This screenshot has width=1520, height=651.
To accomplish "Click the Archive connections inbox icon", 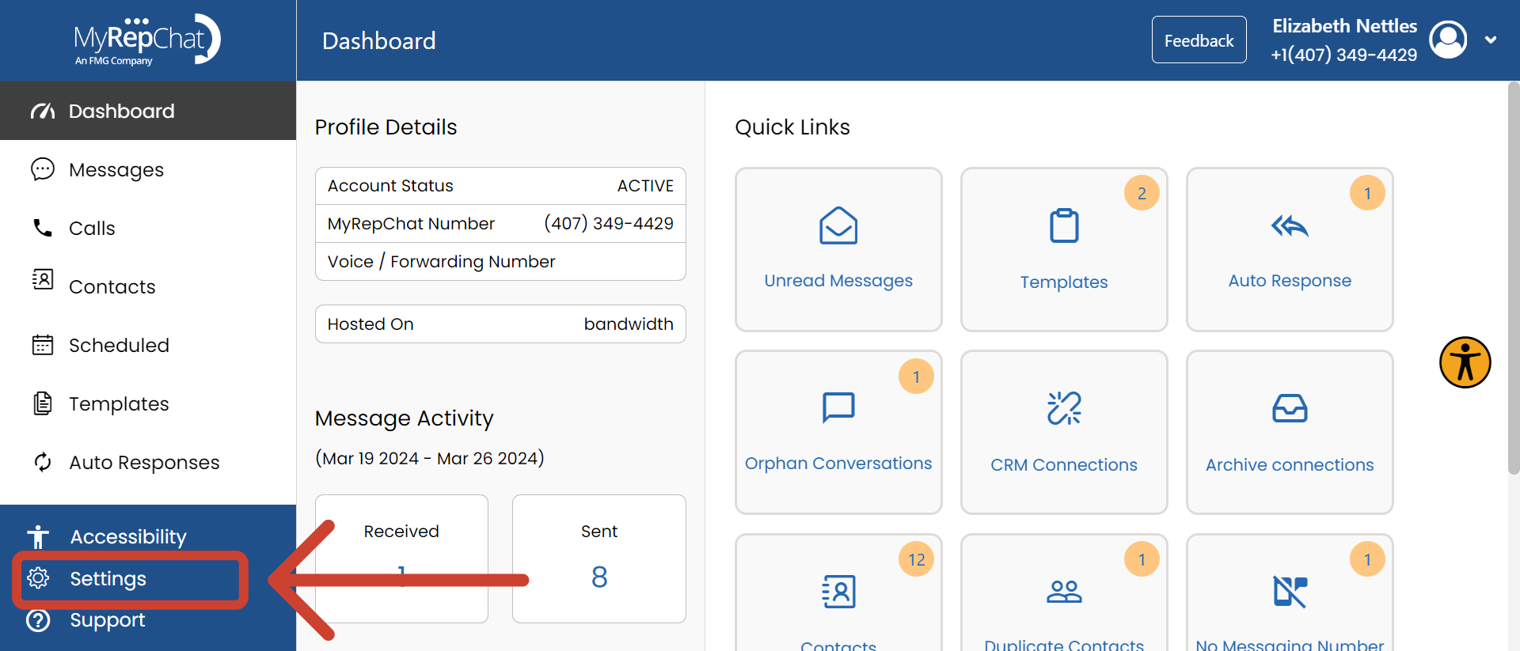I will pos(1290,408).
